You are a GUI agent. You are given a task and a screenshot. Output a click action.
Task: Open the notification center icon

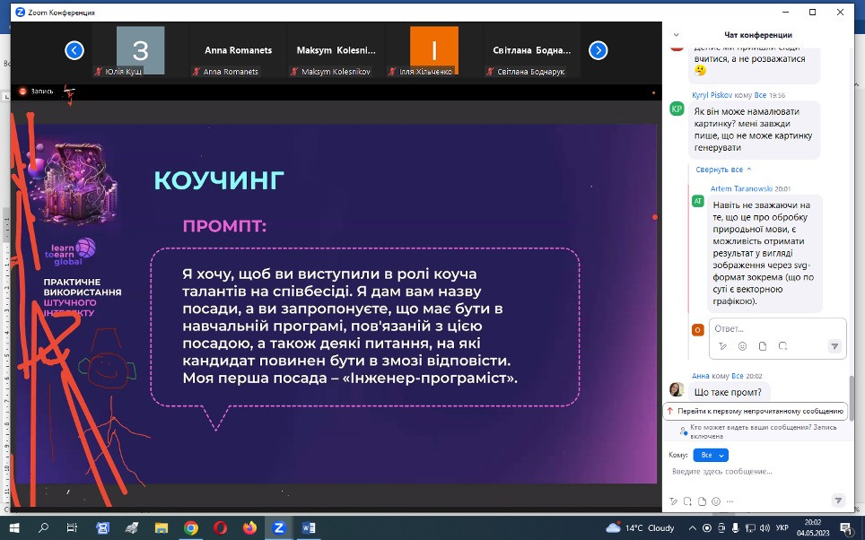845,527
